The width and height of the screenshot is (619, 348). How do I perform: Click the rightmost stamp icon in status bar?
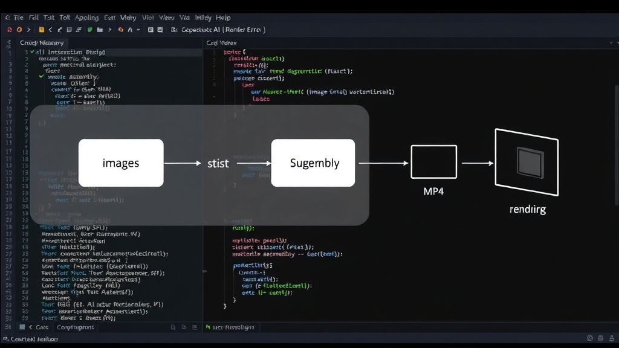coord(612,338)
